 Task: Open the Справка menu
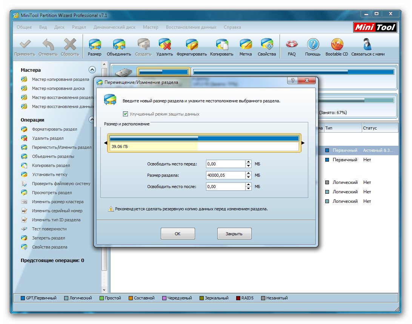(x=232, y=27)
